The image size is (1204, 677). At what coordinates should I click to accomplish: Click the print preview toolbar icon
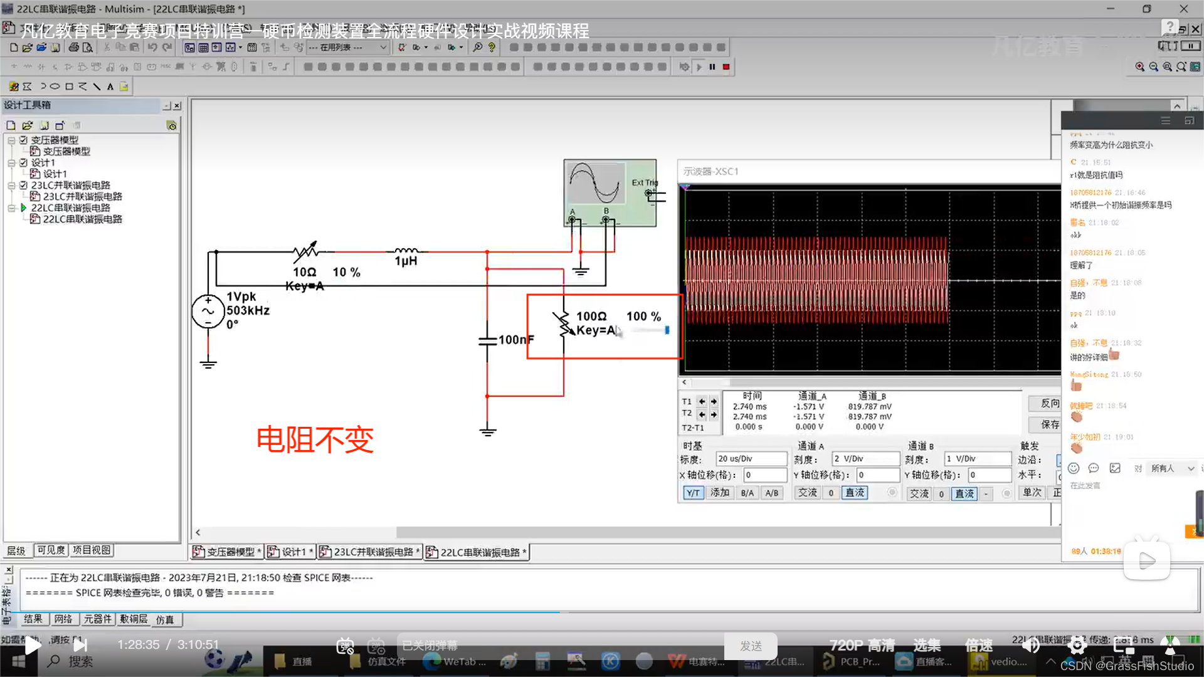87,48
